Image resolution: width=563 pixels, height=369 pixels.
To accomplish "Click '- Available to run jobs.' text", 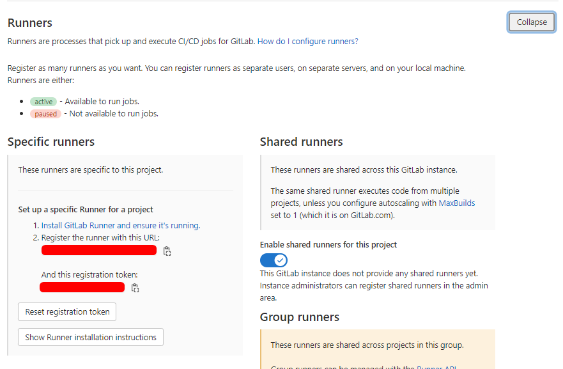I will tap(100, 102).
